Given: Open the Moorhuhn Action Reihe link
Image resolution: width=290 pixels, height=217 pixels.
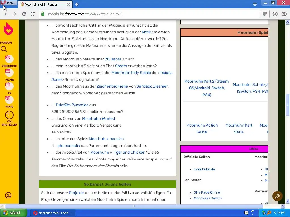Looking at the screenshot, I should click(202, 129).
